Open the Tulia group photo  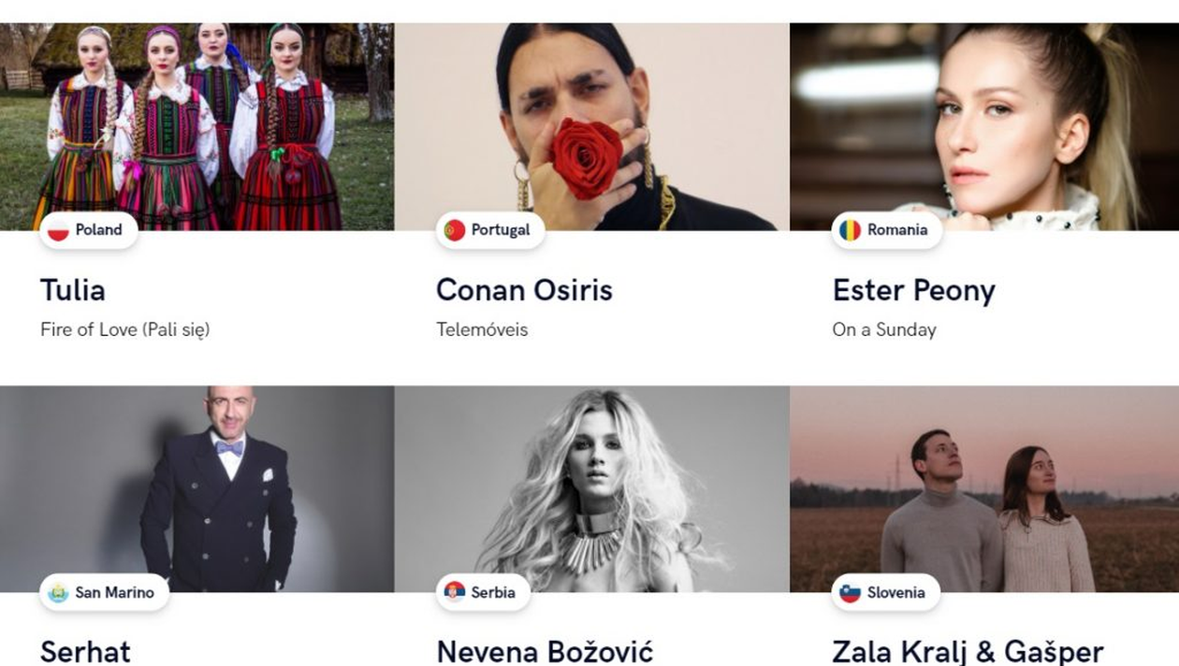click(196, 126)
